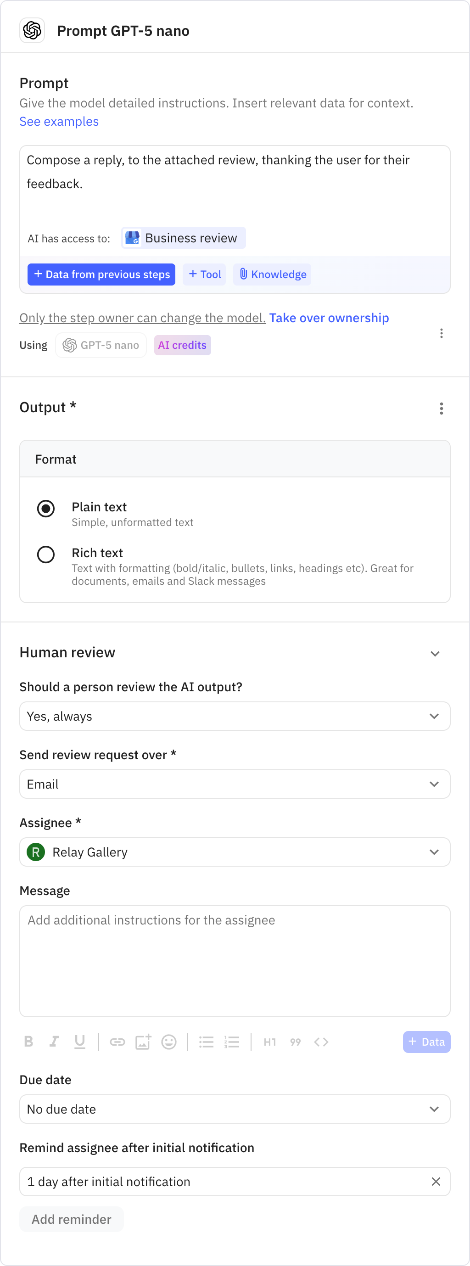
Task: Toggle italic formatting in message toolbar
Action: tap(54, 1042)
